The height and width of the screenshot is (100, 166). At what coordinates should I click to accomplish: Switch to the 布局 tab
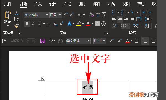tap(67, 4)
